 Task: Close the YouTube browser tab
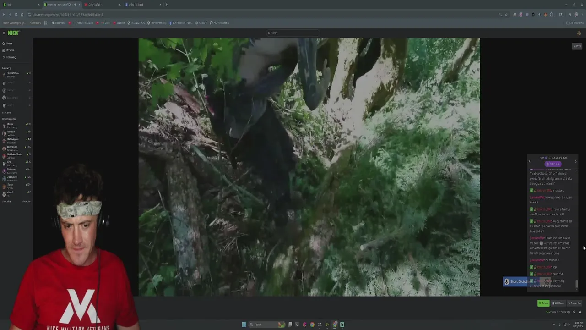119,5
